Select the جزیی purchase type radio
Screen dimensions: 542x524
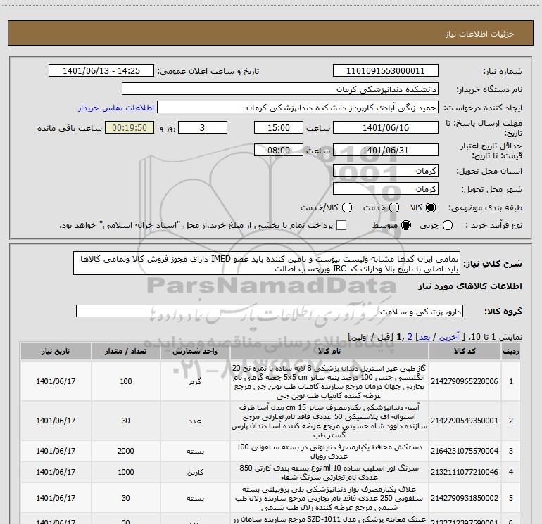pos(447,225)
